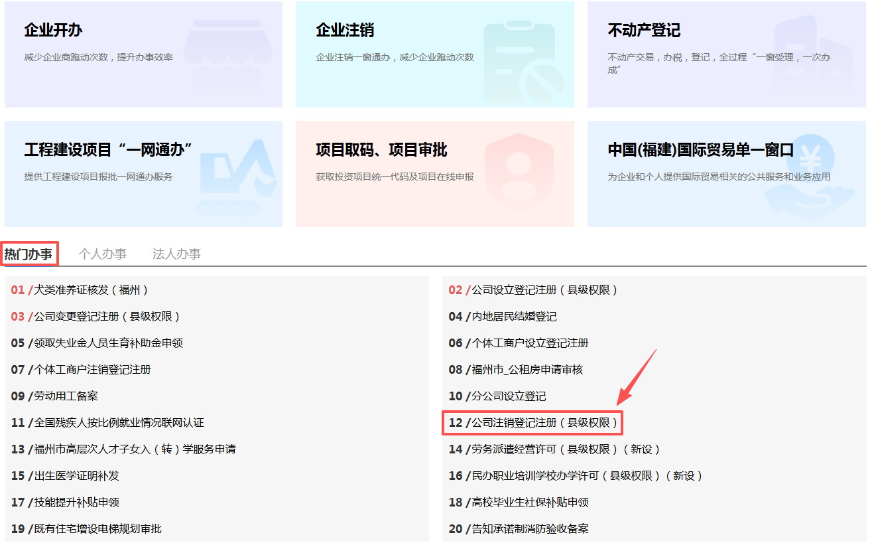Viewport: 870px width, 547px height.
Task: Open 中国(福建)国际贸易单一窗口 card title
Action: (x=700, y=150)
